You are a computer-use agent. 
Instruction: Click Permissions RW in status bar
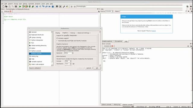point(128,107)
